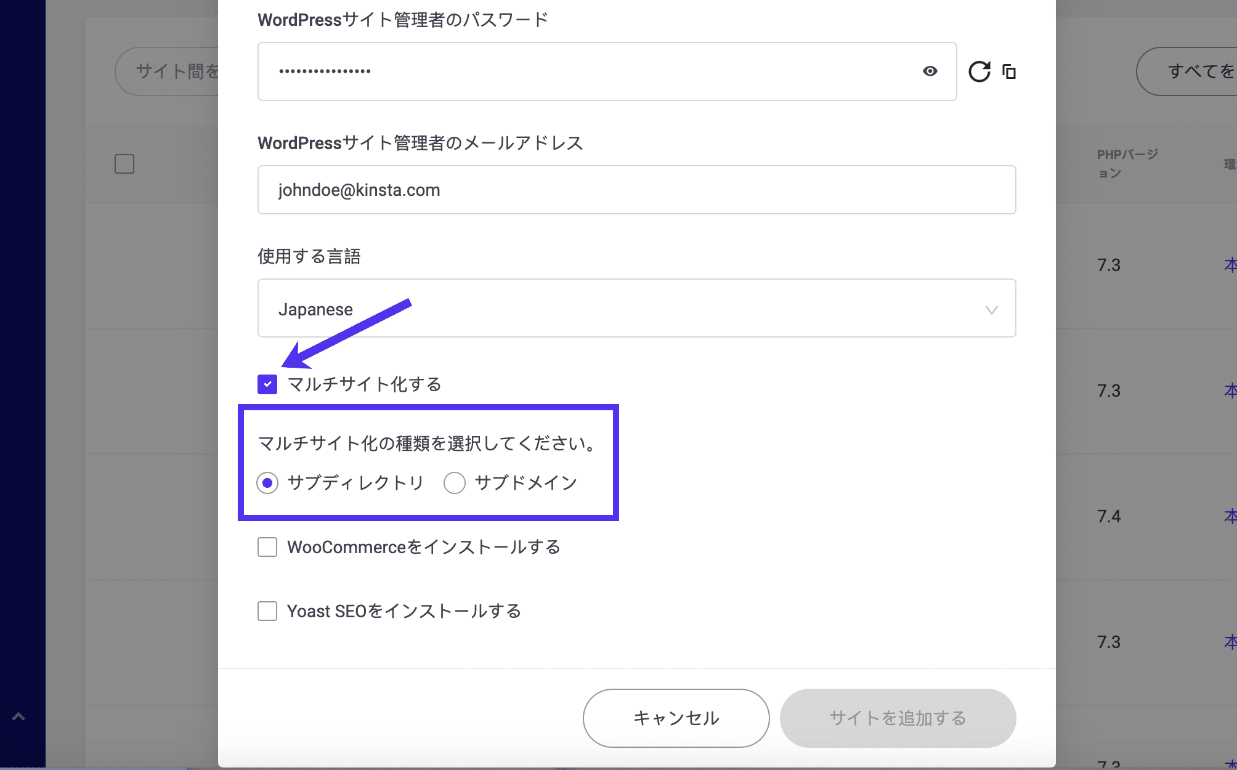Click the キャンセル button
The width and height of the screenshot is (1237, 770).
tap(675, 717)
